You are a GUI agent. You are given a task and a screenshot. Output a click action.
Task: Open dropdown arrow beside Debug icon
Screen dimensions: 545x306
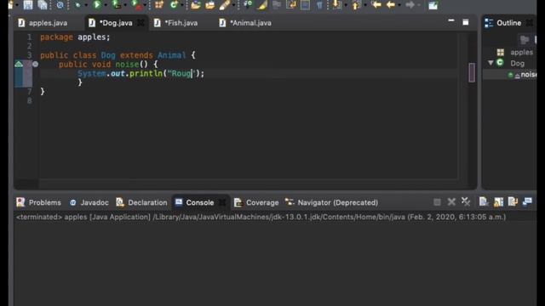pos(86,5)
